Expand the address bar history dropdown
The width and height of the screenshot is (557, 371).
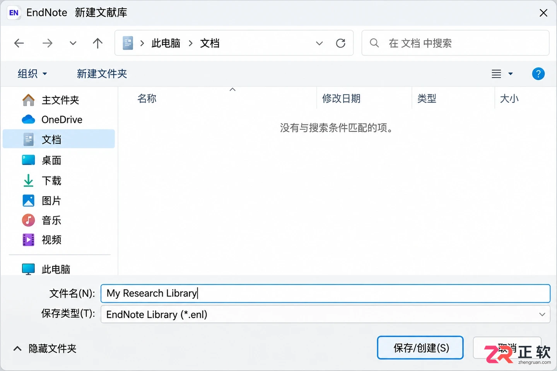[x=319, y=43]
